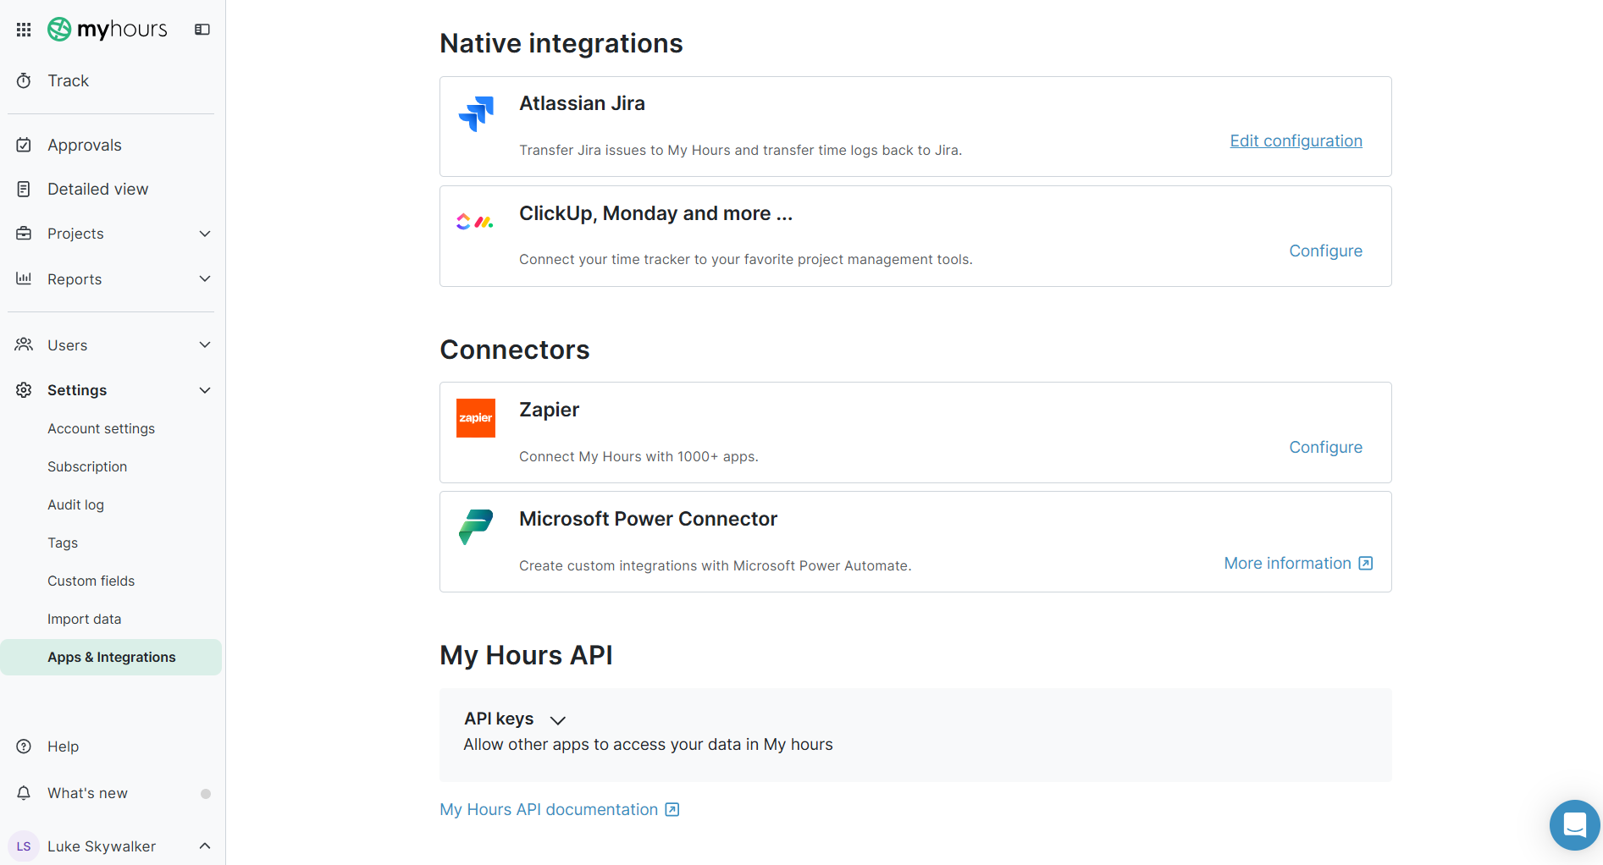Open the chat support bubble
This screenshot has width=1603, height=865.
coord(1575,824)
